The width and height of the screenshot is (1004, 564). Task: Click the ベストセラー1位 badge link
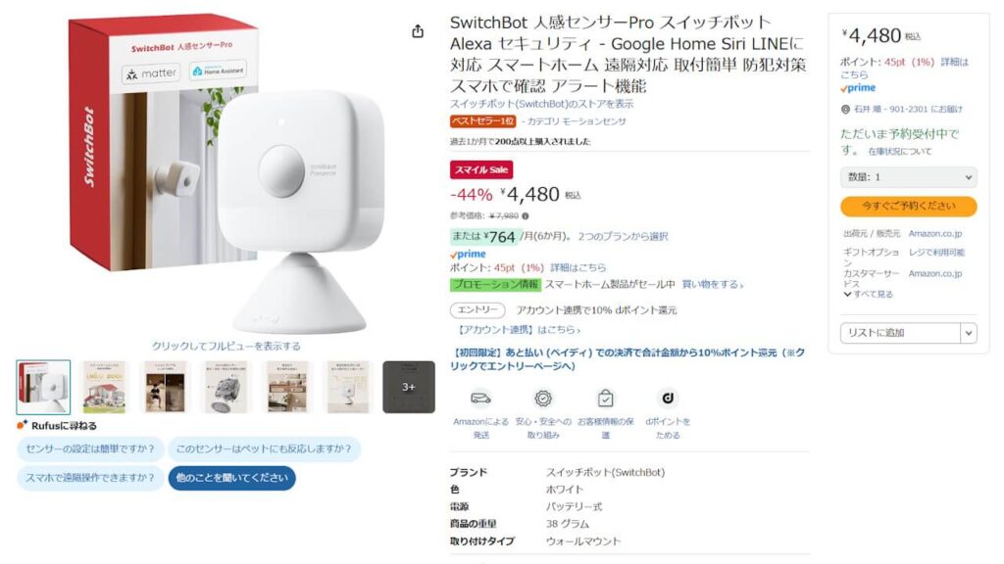(x=480, y=121)
